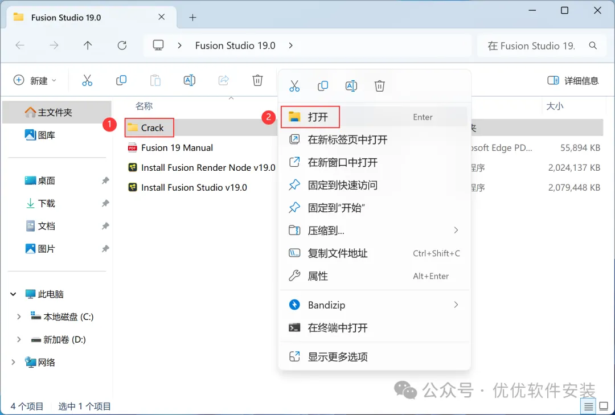The image size is (615, 415).
Task: Click the Paste icon in the toolbar
Action: pyautogui.click(x=155, y=80)
